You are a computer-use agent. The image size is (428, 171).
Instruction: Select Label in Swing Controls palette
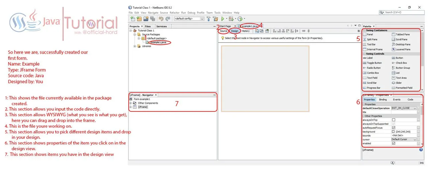click(x=367, y=58)
